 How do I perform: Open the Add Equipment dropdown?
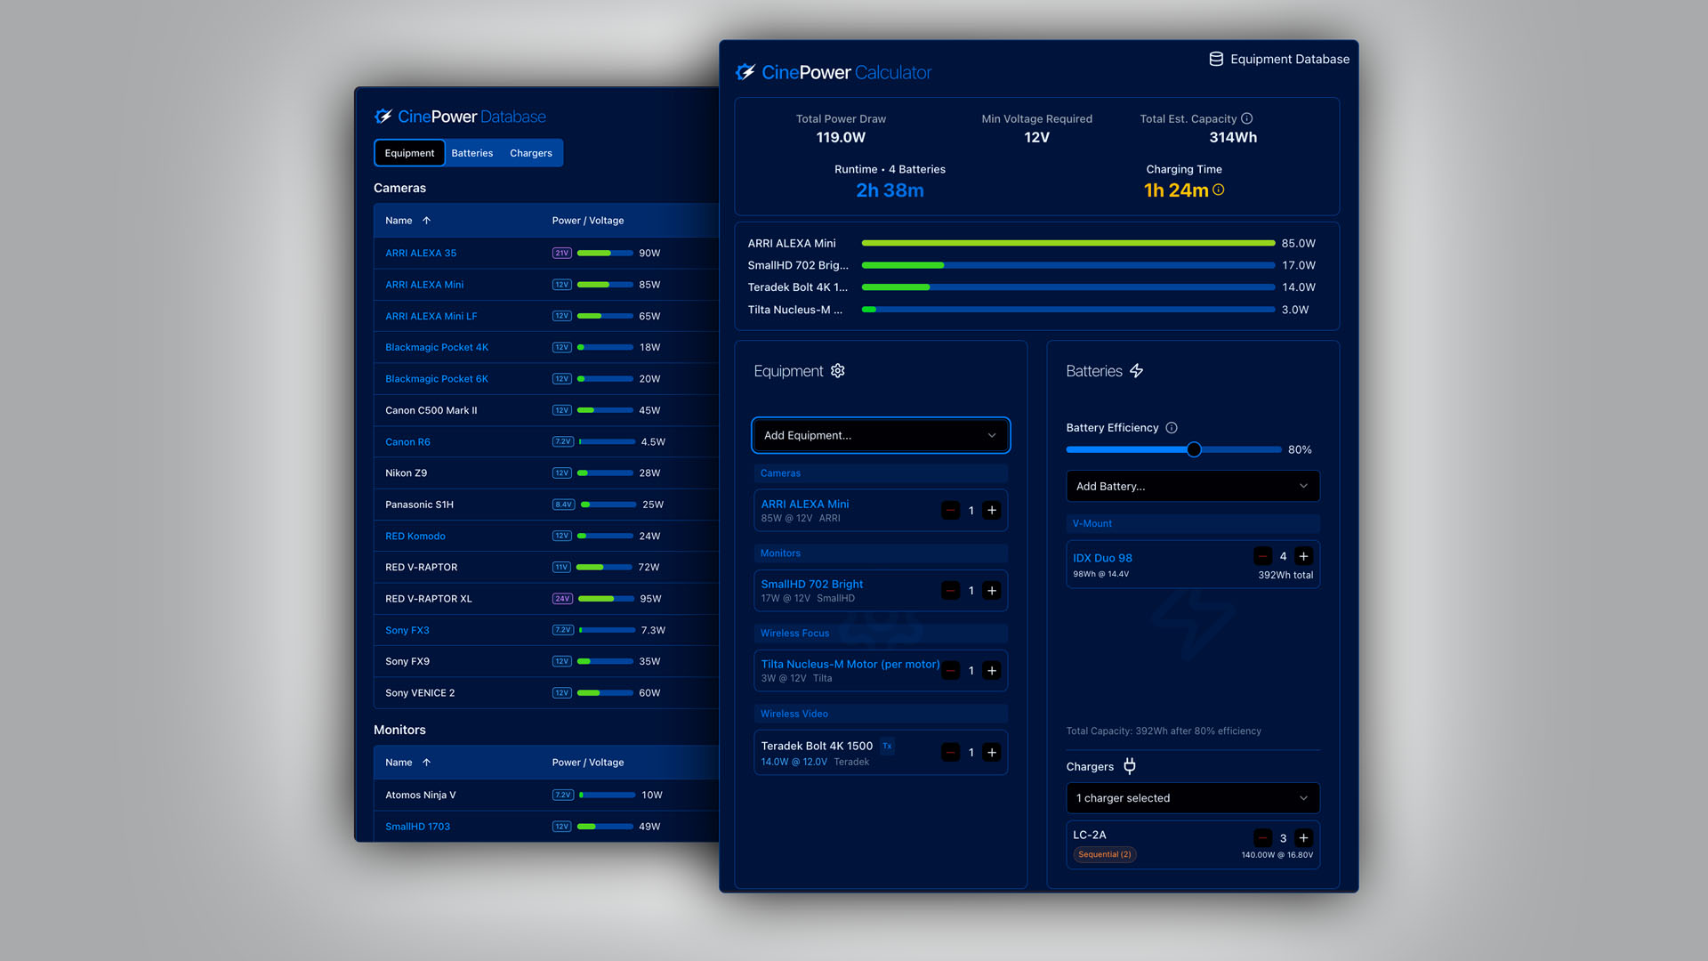point(881,435)
